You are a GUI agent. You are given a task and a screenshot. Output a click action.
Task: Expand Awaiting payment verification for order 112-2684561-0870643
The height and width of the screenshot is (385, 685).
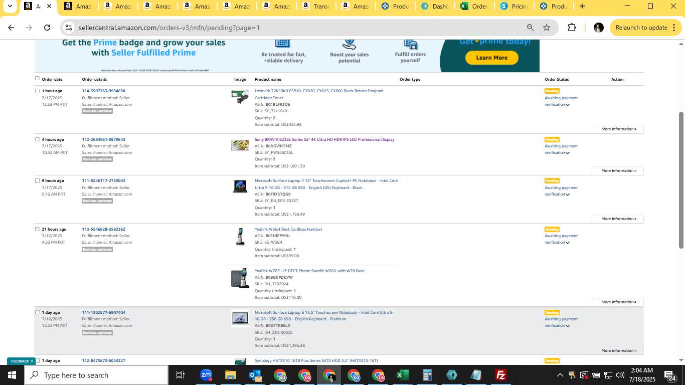click(x=568, y=153)
